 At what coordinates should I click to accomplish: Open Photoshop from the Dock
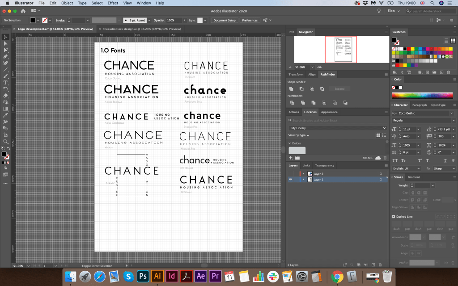pyautogui.click(x=143, y=276)
